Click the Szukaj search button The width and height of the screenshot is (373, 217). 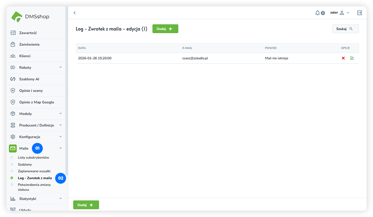click(345, 29)
